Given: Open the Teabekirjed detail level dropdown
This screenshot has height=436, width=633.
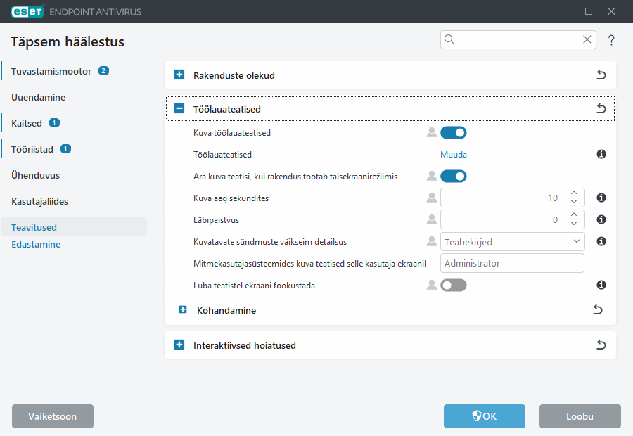Looking at the screenshot, I should (512, 241).
